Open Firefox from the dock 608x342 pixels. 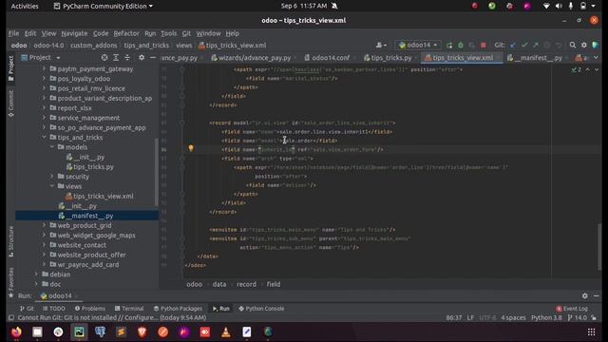click(16, 332)
